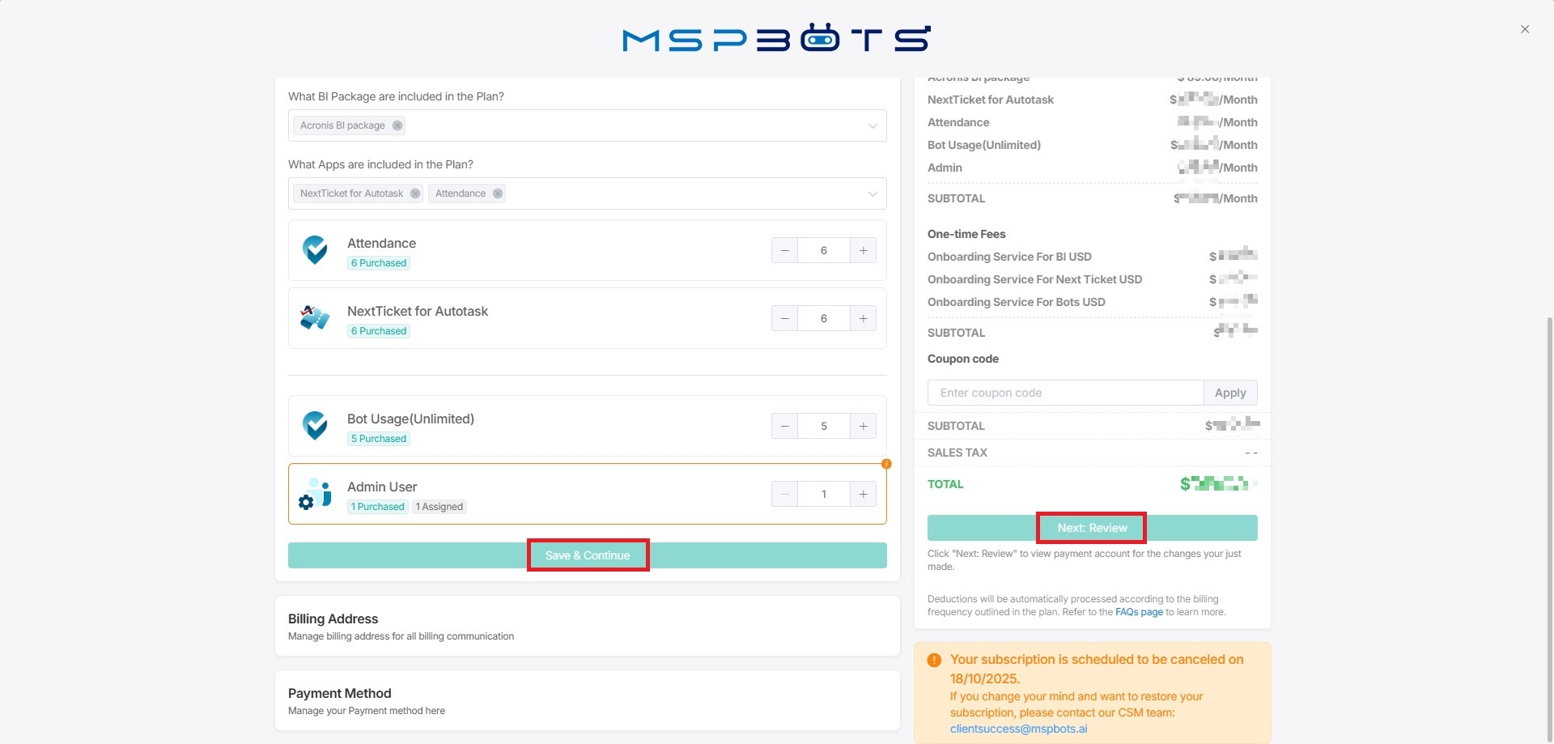Click the Next: Review button

(1092, 528)
